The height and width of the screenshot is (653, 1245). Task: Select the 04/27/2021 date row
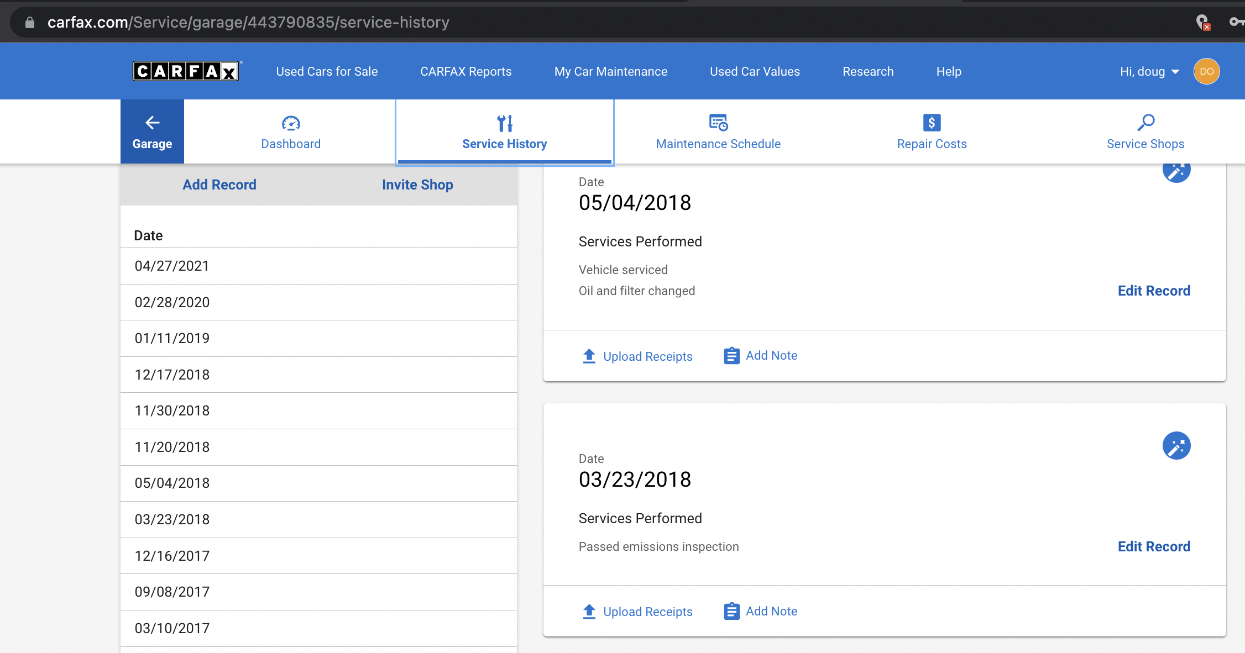pos(318,266)
